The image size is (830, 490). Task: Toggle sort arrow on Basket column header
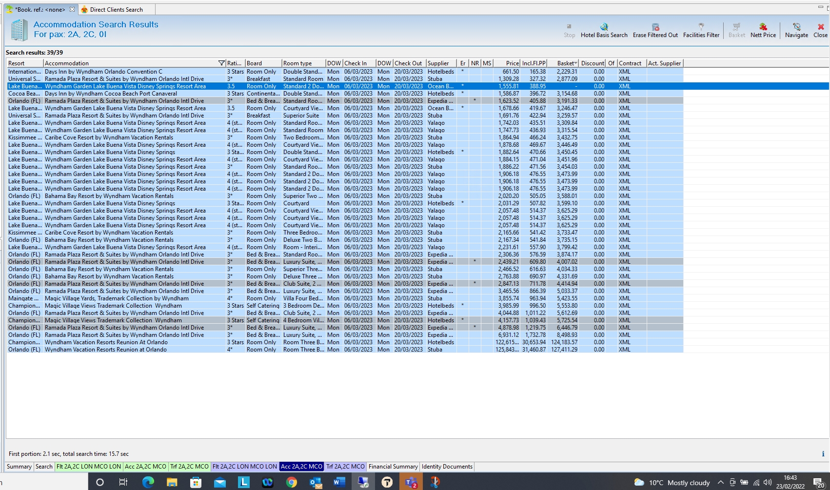click(576, 63)
